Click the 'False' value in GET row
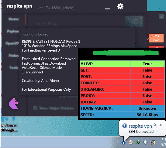The image size is (166, 148). pos(147,70)
